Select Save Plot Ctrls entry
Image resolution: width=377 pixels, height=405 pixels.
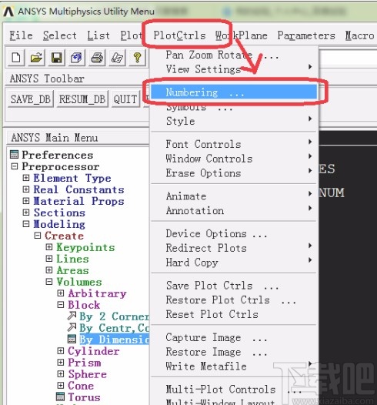(x=234, y=286)
